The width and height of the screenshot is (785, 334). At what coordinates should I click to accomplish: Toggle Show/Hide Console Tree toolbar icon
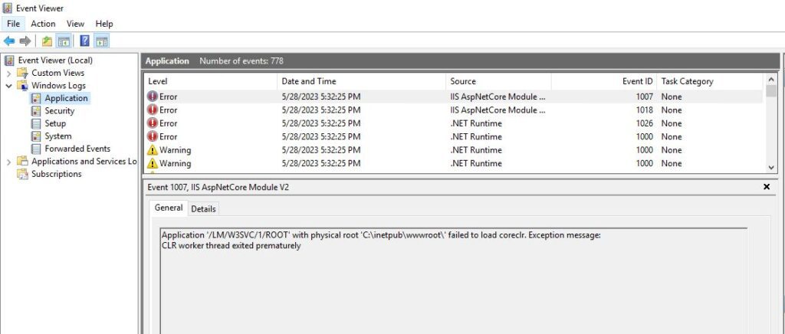[x=64, y=41]
